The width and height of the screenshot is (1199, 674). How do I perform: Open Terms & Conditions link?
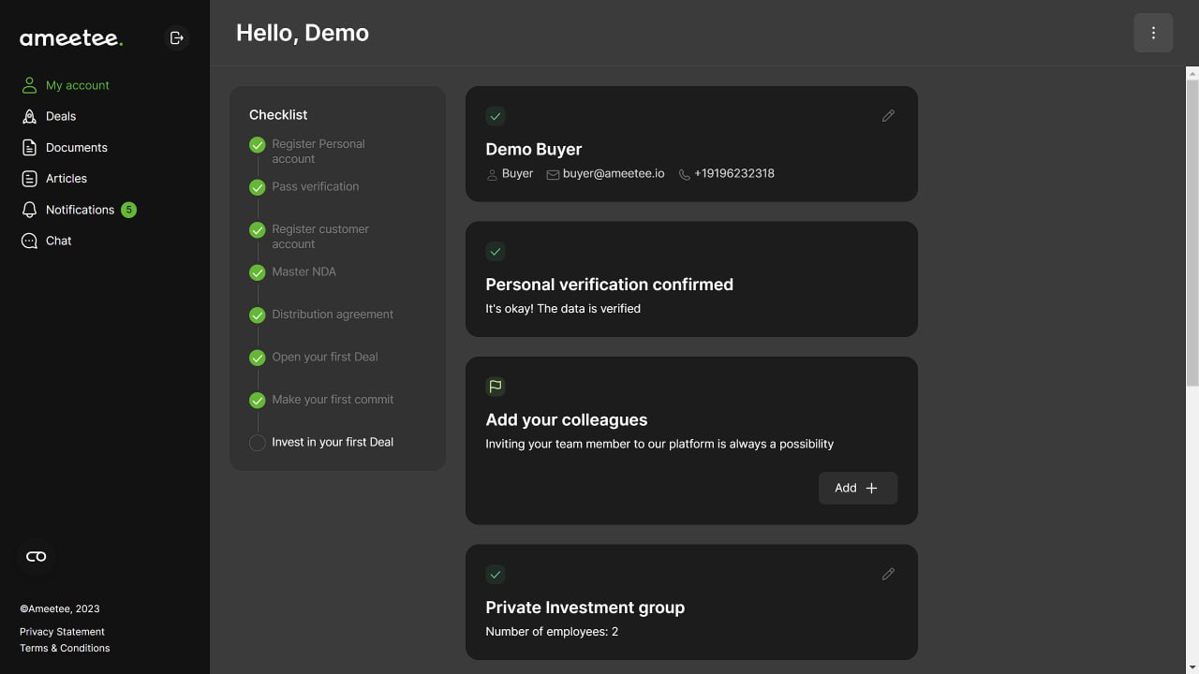(x=65, y=648)
